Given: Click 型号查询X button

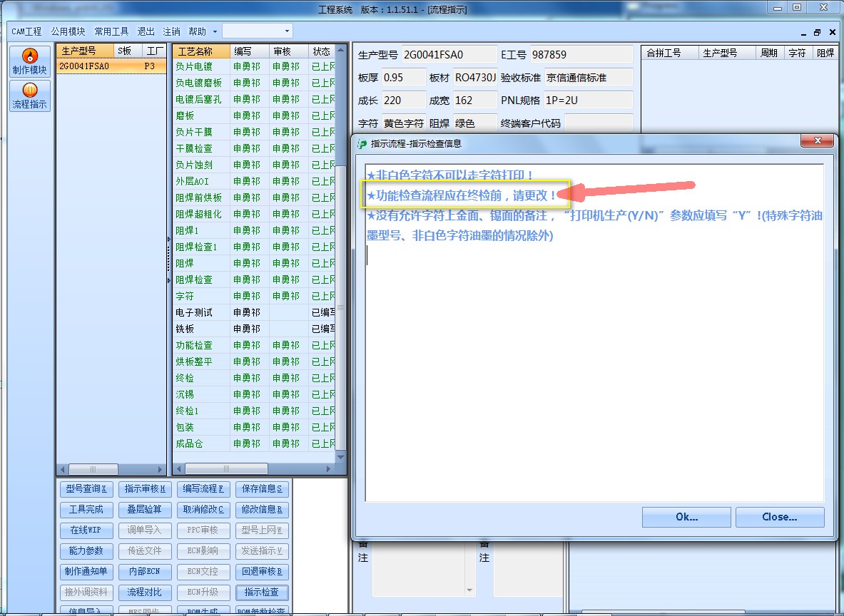Looking at the screenshot, I should [x=86, y=488].
